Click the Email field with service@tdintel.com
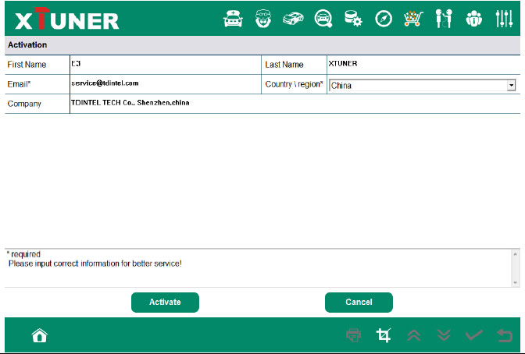This screenshot has width=525, height=354. coord(166,84)
